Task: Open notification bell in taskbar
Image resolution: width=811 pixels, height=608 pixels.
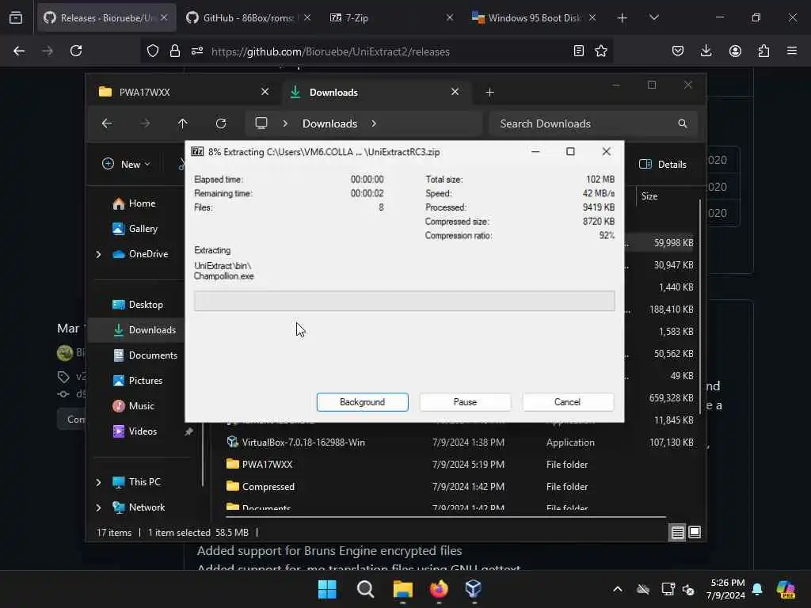Action: [757, 589]
